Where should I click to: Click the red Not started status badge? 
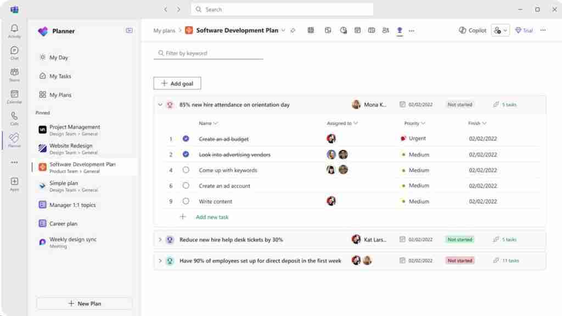(460, 261)
